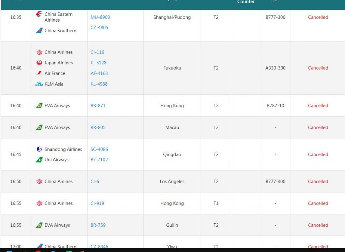
Task: Click the EVA Airways logo beside BR-871
Action: pyautogui.click(x=39, y=106)
